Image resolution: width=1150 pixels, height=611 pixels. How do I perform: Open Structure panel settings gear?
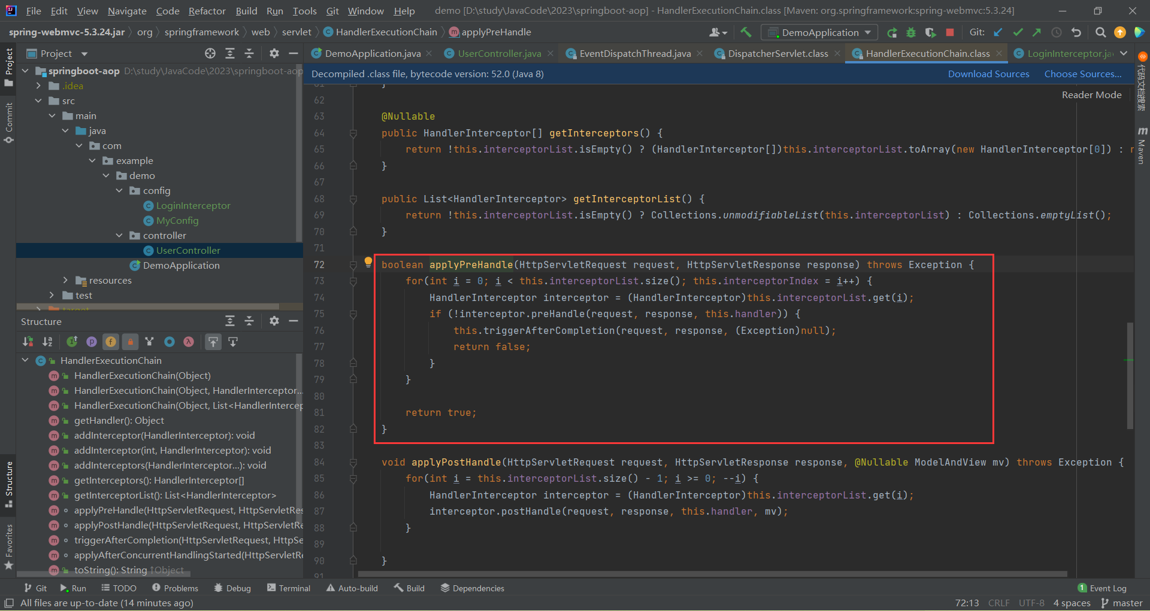tap(274, 321)
